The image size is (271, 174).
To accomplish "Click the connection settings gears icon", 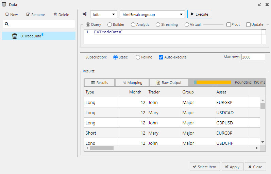I will click(x=85, y=14).
